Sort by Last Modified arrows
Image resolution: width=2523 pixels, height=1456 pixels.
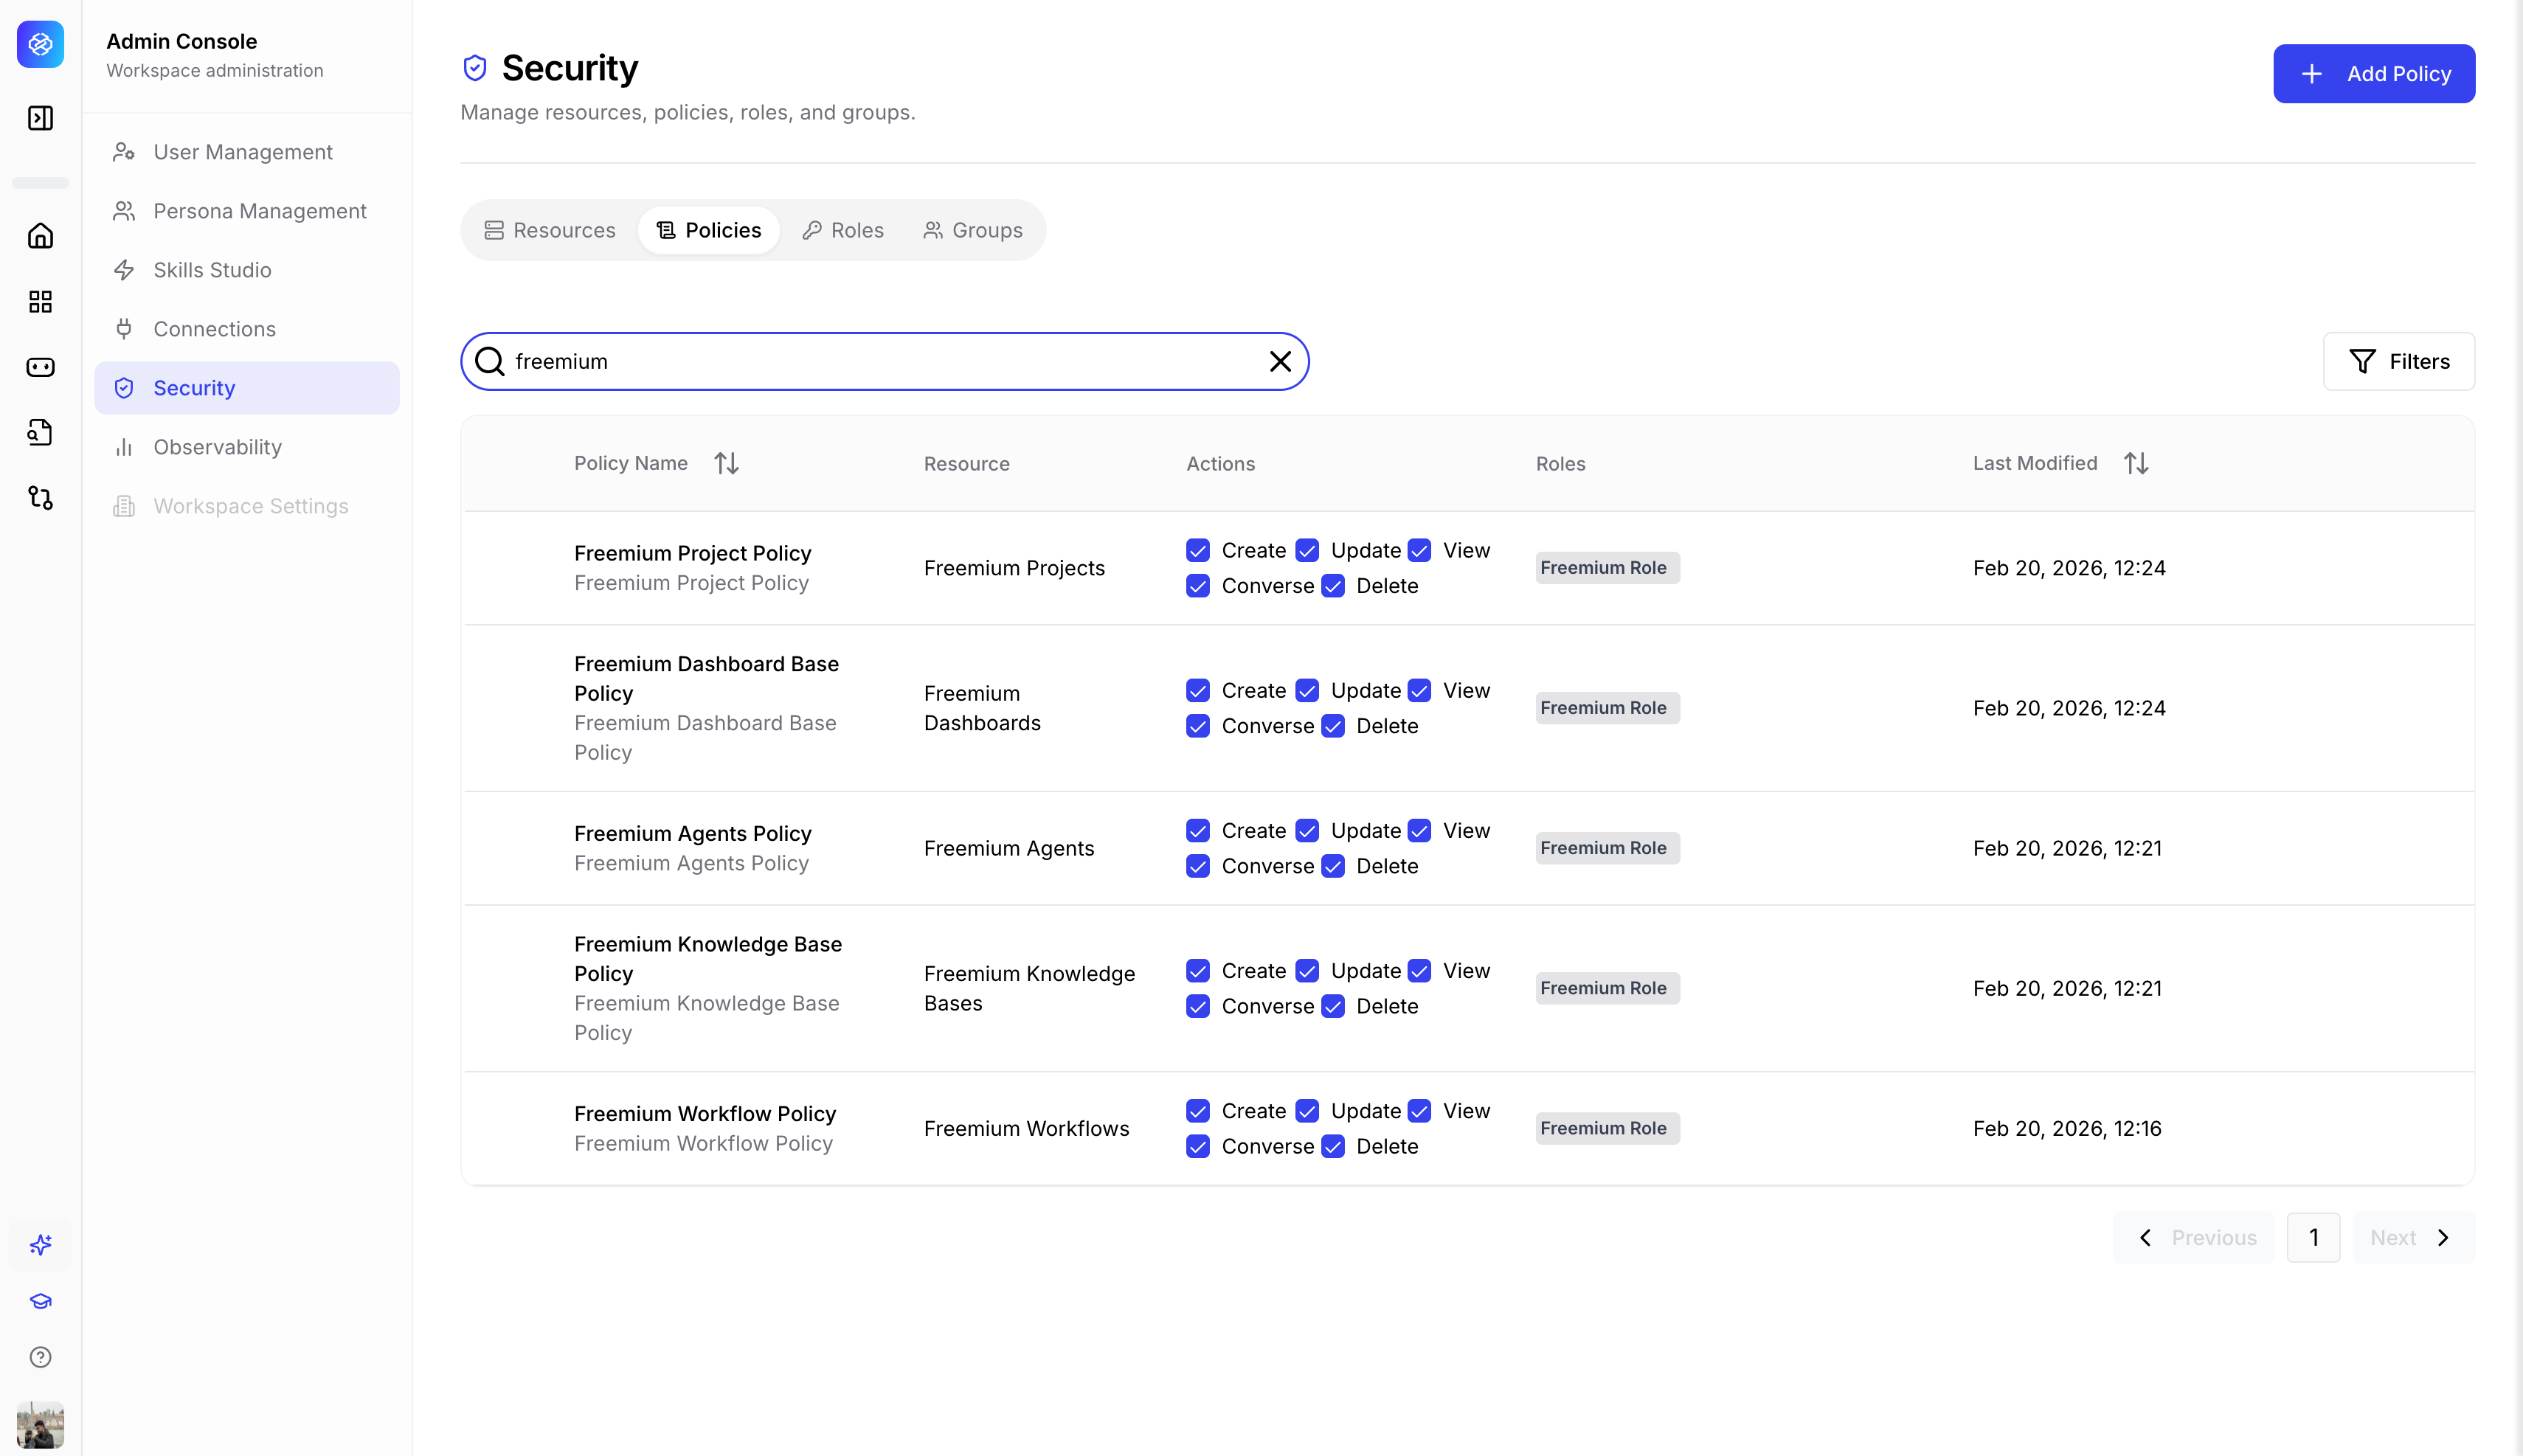tap(2136, 463)
